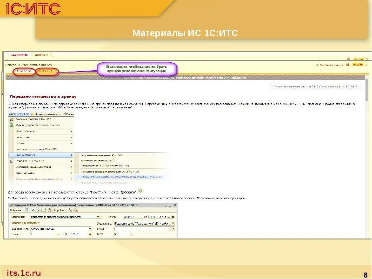Select the orange configuration edition bookmark tab
The image size is (372, 279).
(x=47, y=71)
